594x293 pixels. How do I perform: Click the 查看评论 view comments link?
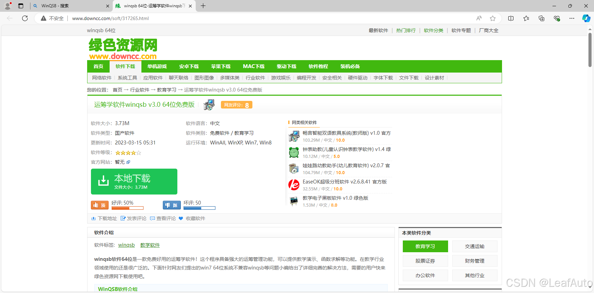pos(163,218)
